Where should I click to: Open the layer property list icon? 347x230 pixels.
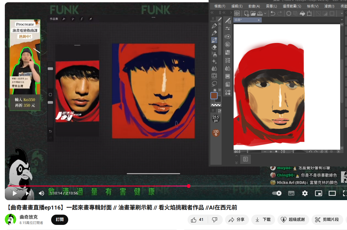[x=227, y=60]
